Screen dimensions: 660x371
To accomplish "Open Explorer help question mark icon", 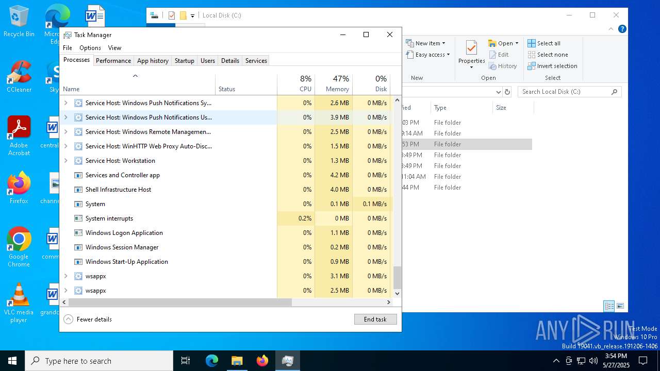I will point(622,29).
